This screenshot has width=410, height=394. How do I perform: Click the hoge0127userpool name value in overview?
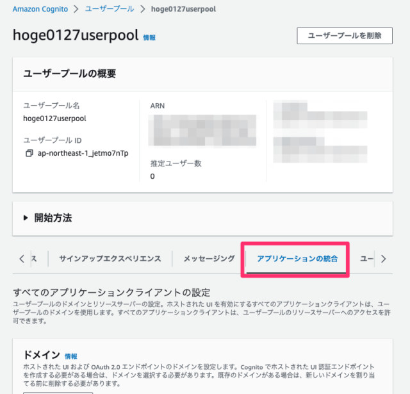(x=54, y=119)
